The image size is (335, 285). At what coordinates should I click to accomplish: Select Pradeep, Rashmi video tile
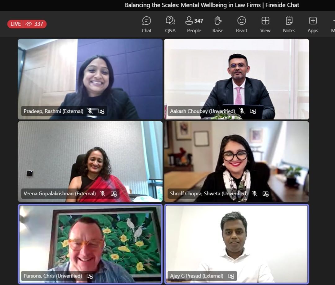coord(90,79)
